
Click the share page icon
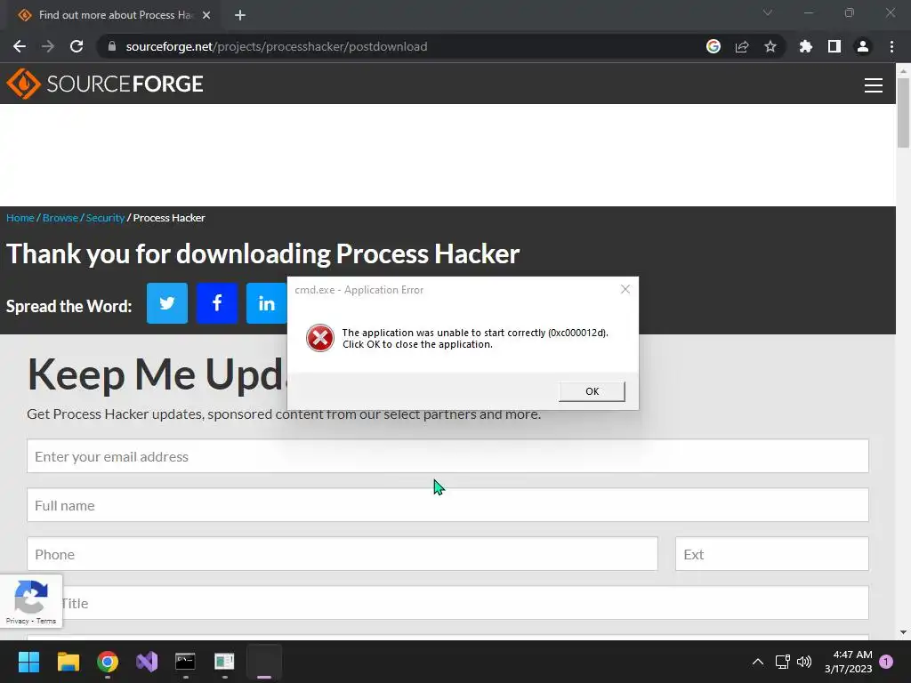742,46
